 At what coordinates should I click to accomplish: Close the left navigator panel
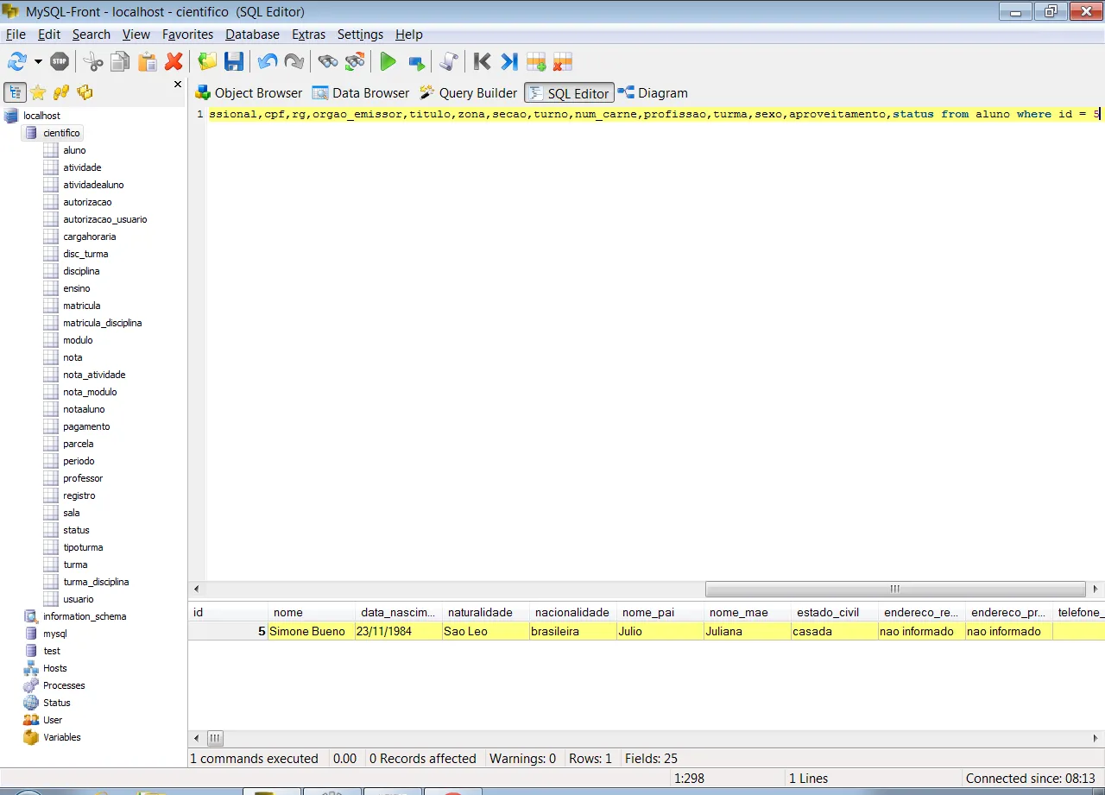178,85
